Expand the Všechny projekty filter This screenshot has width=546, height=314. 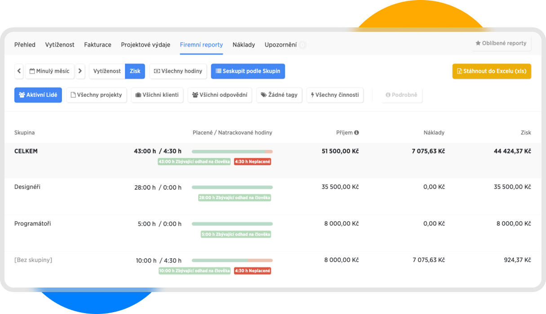pyautogui.click(x=96, y=95)
